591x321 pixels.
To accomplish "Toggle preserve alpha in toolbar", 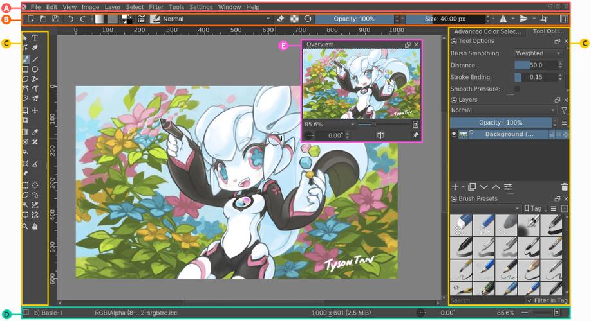I will (294, 19).
